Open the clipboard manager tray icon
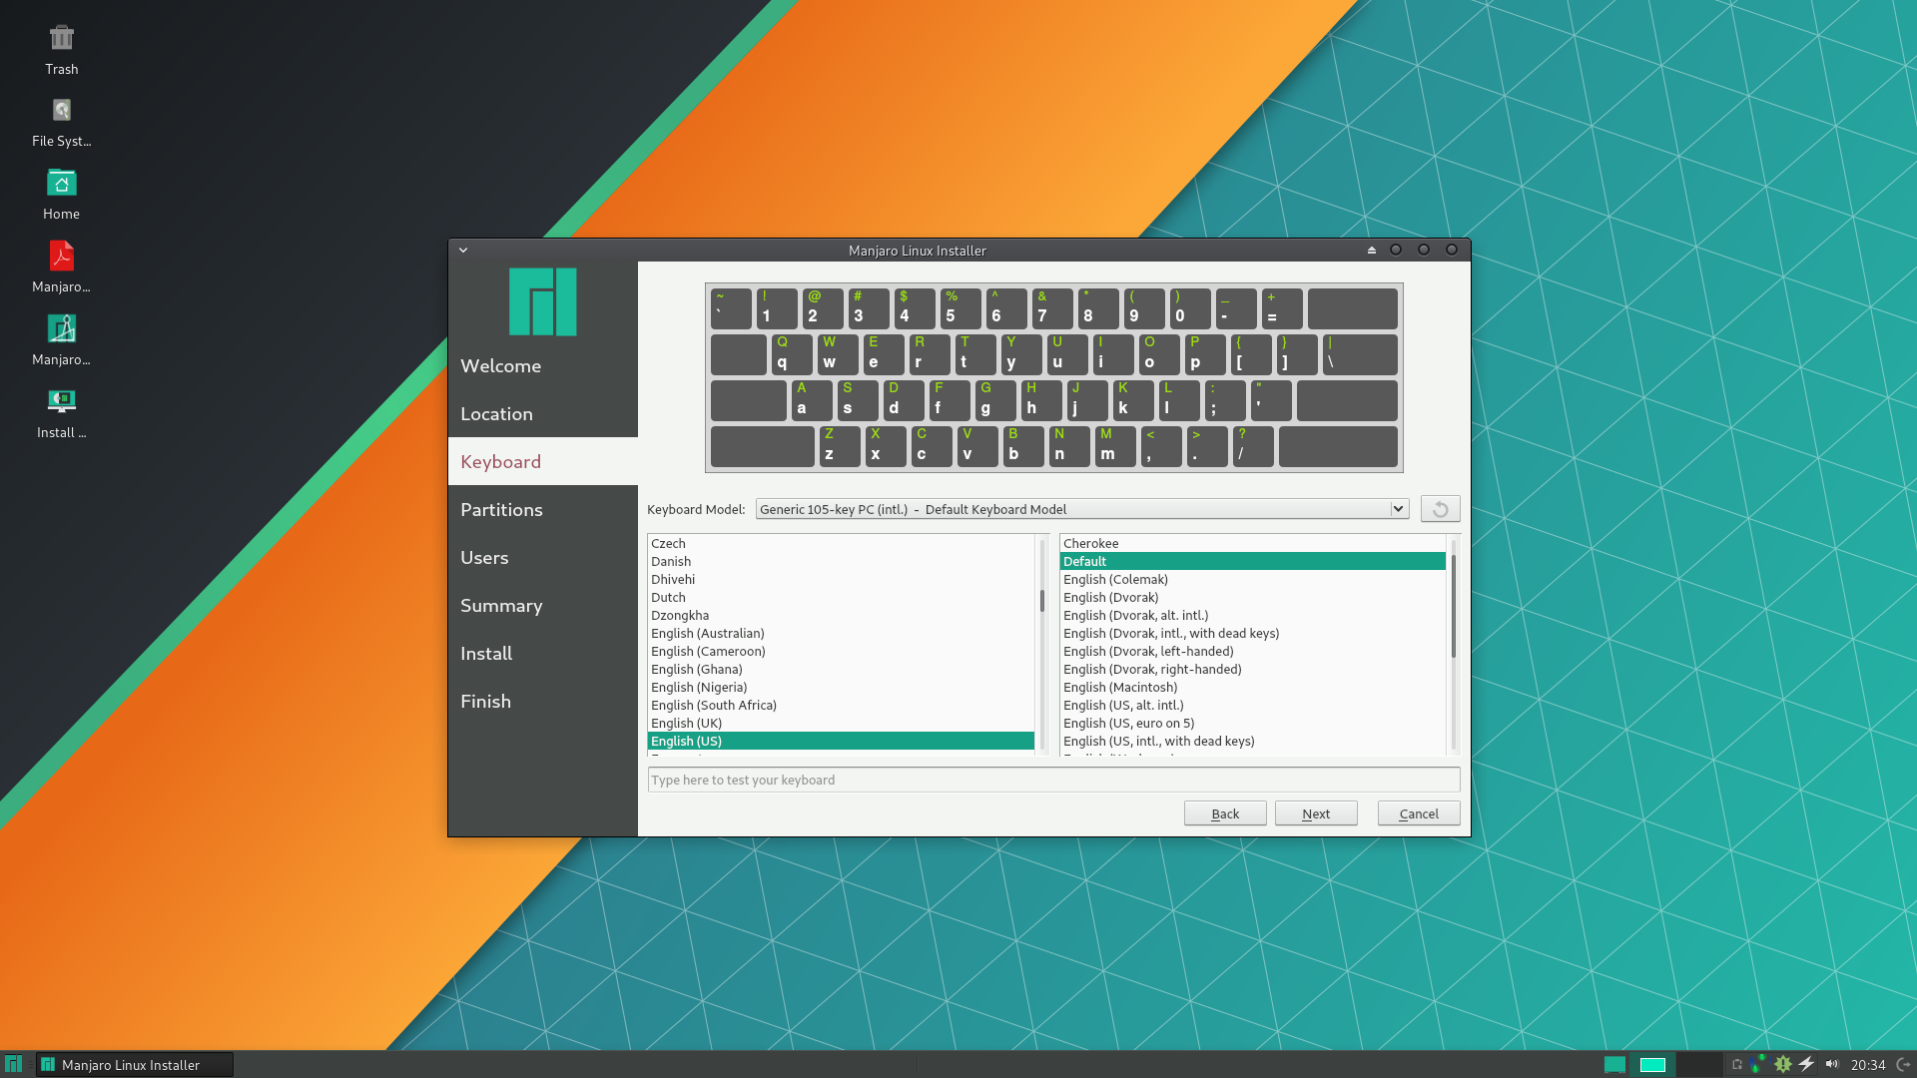The image size is (1917, 1078). click(1737, 1065)
